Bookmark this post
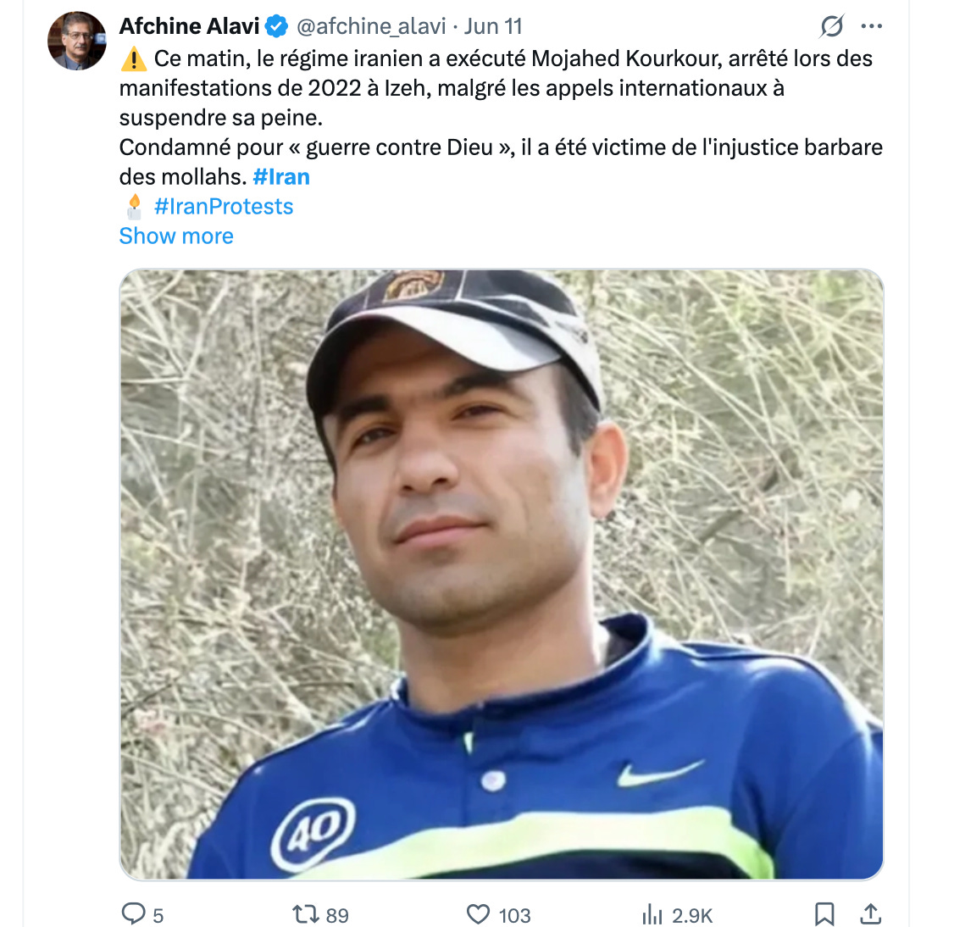The width and height of the screenshot is (954, 927). point(824,914)
